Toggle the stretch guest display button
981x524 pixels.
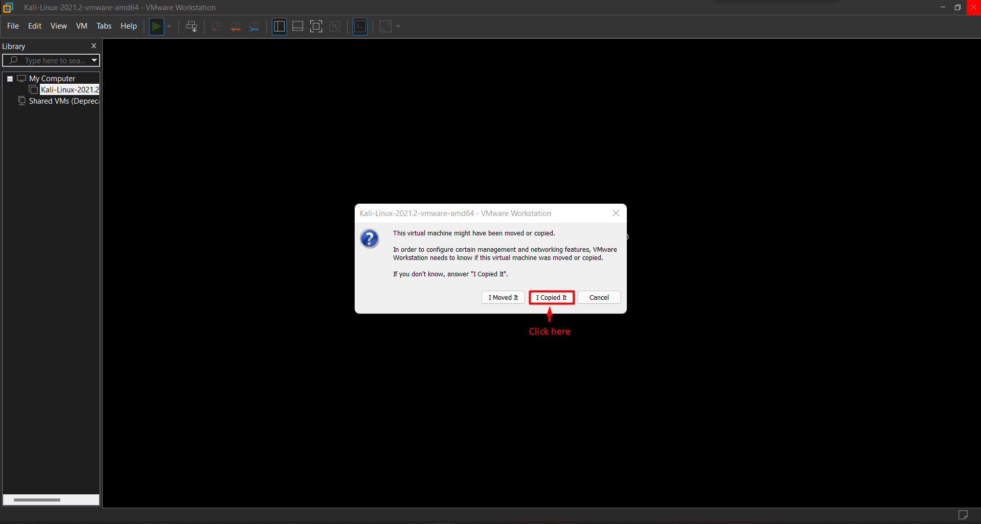tap(386, 27)
